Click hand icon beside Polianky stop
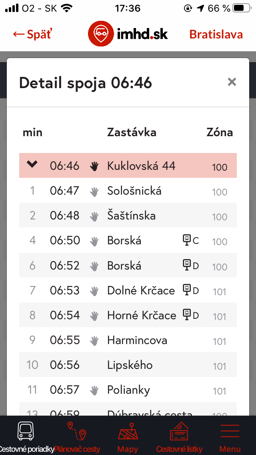The image size is (256, 455). pyautogui.click(x=94, y=390)
